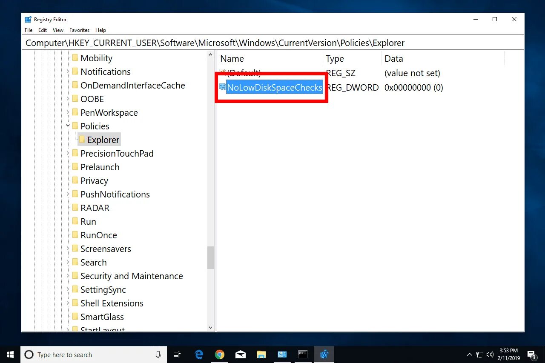Open the File menu
Viewport: 545px width, 363px height.
pos(29,30)
